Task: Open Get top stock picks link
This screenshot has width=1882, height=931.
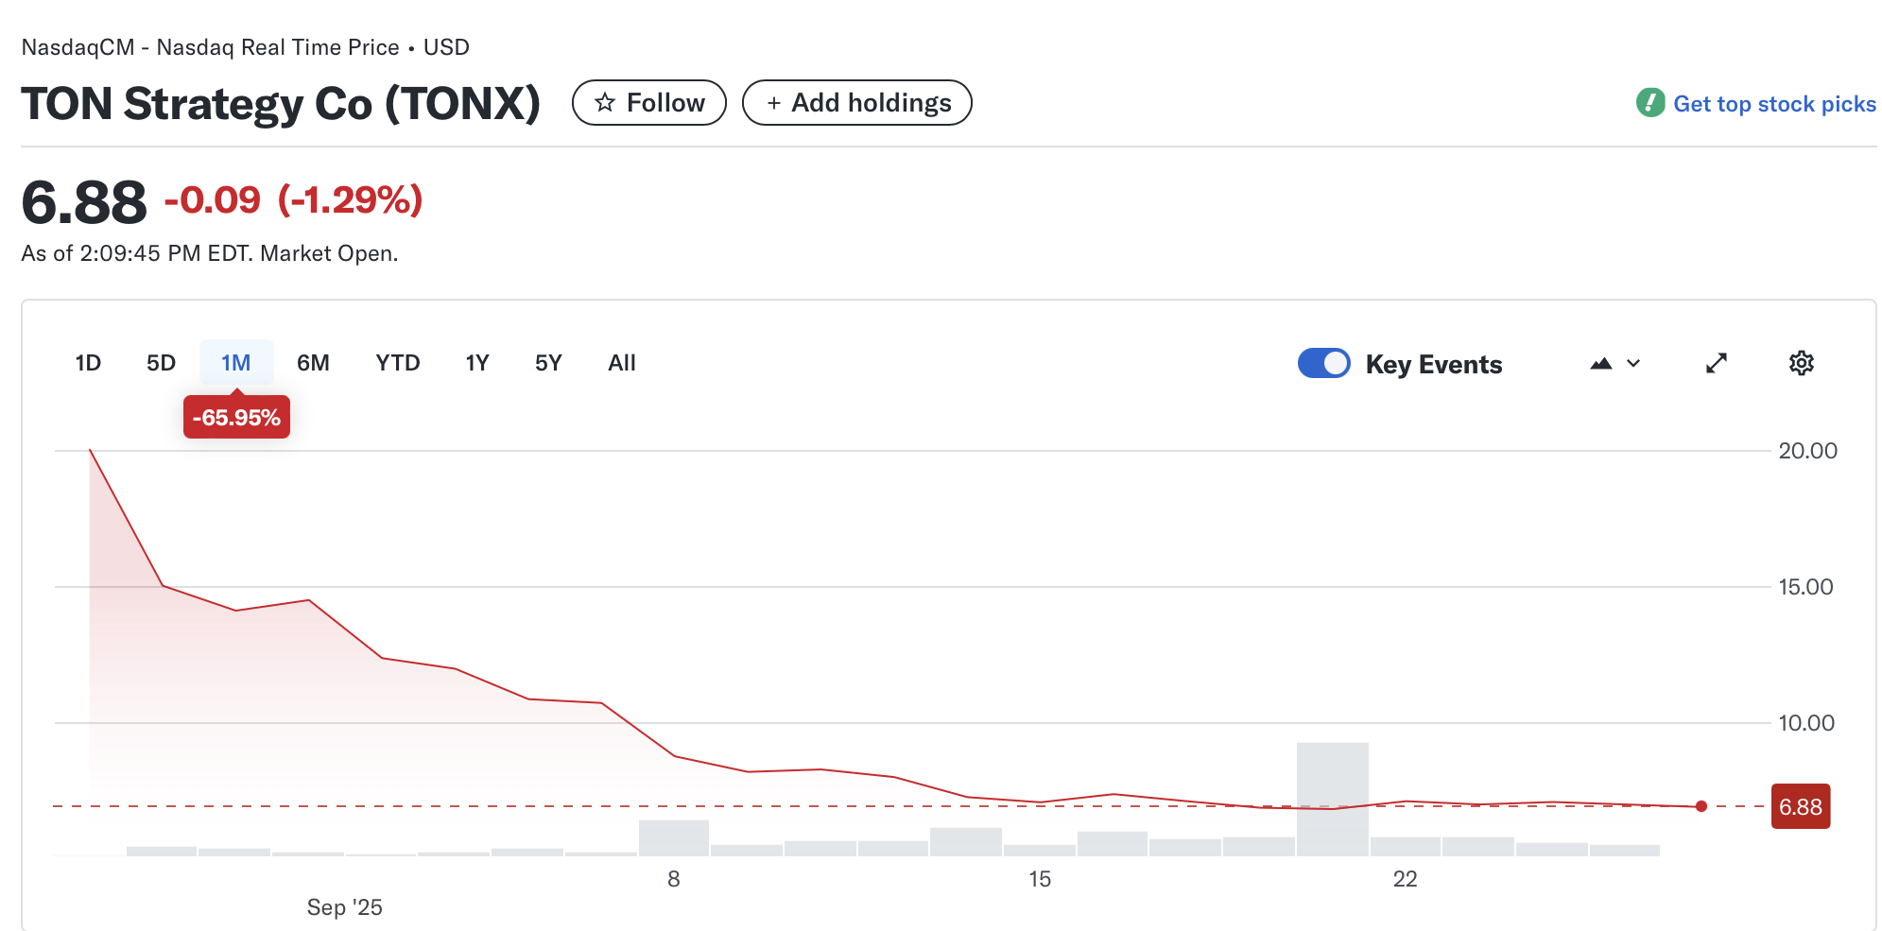Action: point(1773,104)
